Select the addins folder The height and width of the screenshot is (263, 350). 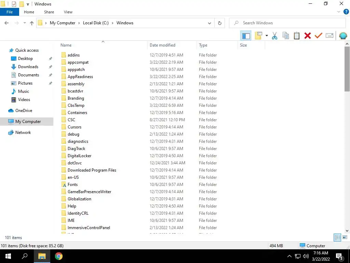(73, 55)
